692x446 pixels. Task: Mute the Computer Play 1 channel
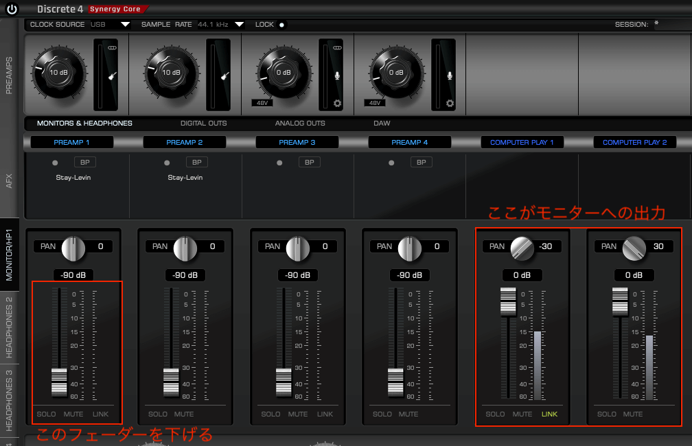[x=522, y=414]
